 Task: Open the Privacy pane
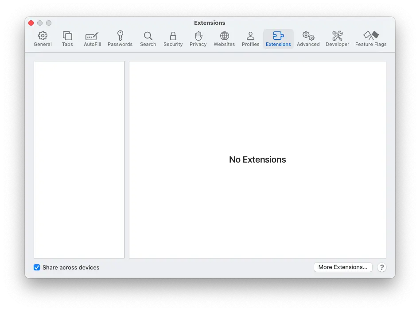(x=198, y=38)
